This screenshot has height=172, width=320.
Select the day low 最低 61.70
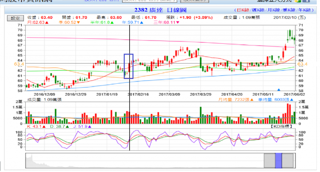tap(144, 17)
